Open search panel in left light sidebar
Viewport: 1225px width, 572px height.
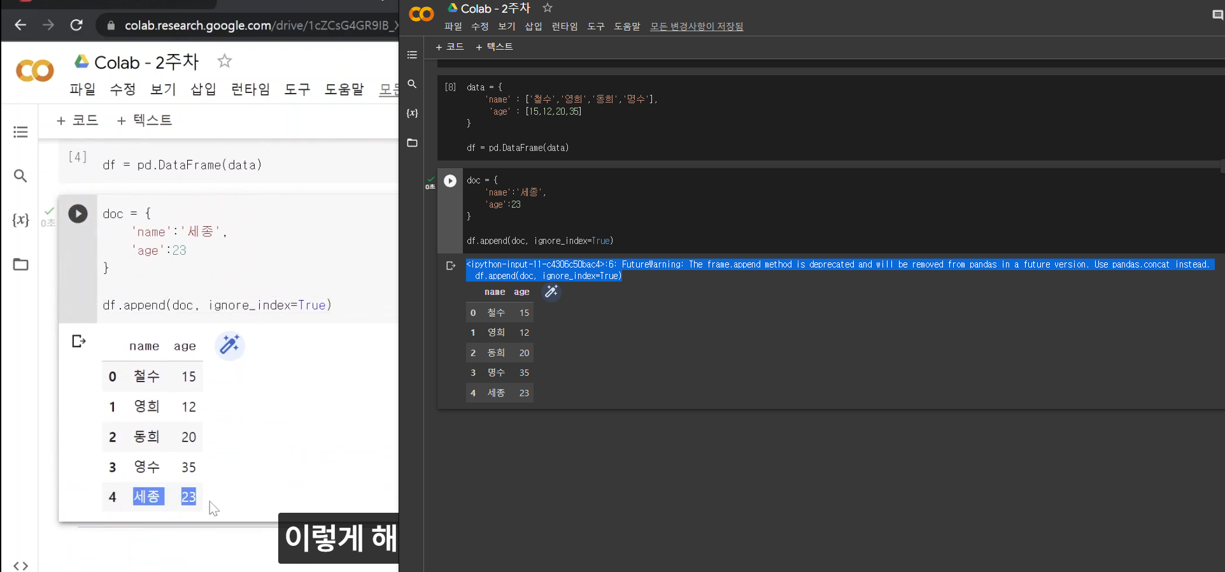pos(20,176)
